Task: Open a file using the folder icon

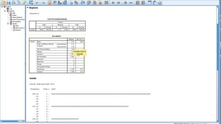Action: click(x=3, y=2)
